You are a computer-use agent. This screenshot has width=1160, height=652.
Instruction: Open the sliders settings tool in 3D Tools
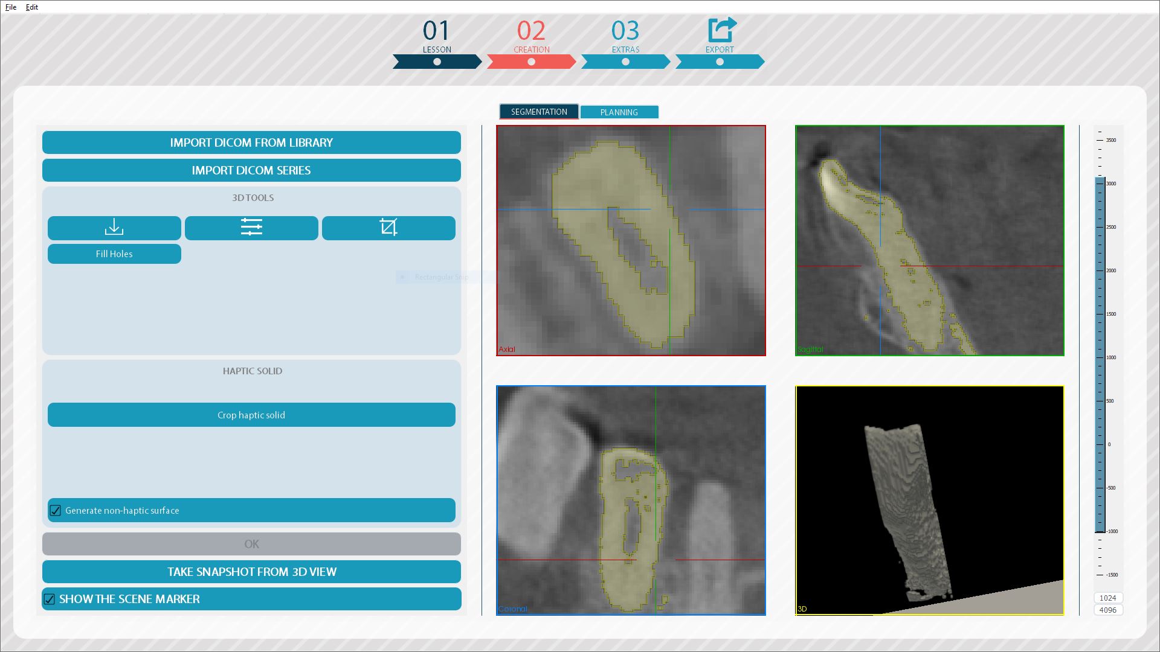pos(251,228)
